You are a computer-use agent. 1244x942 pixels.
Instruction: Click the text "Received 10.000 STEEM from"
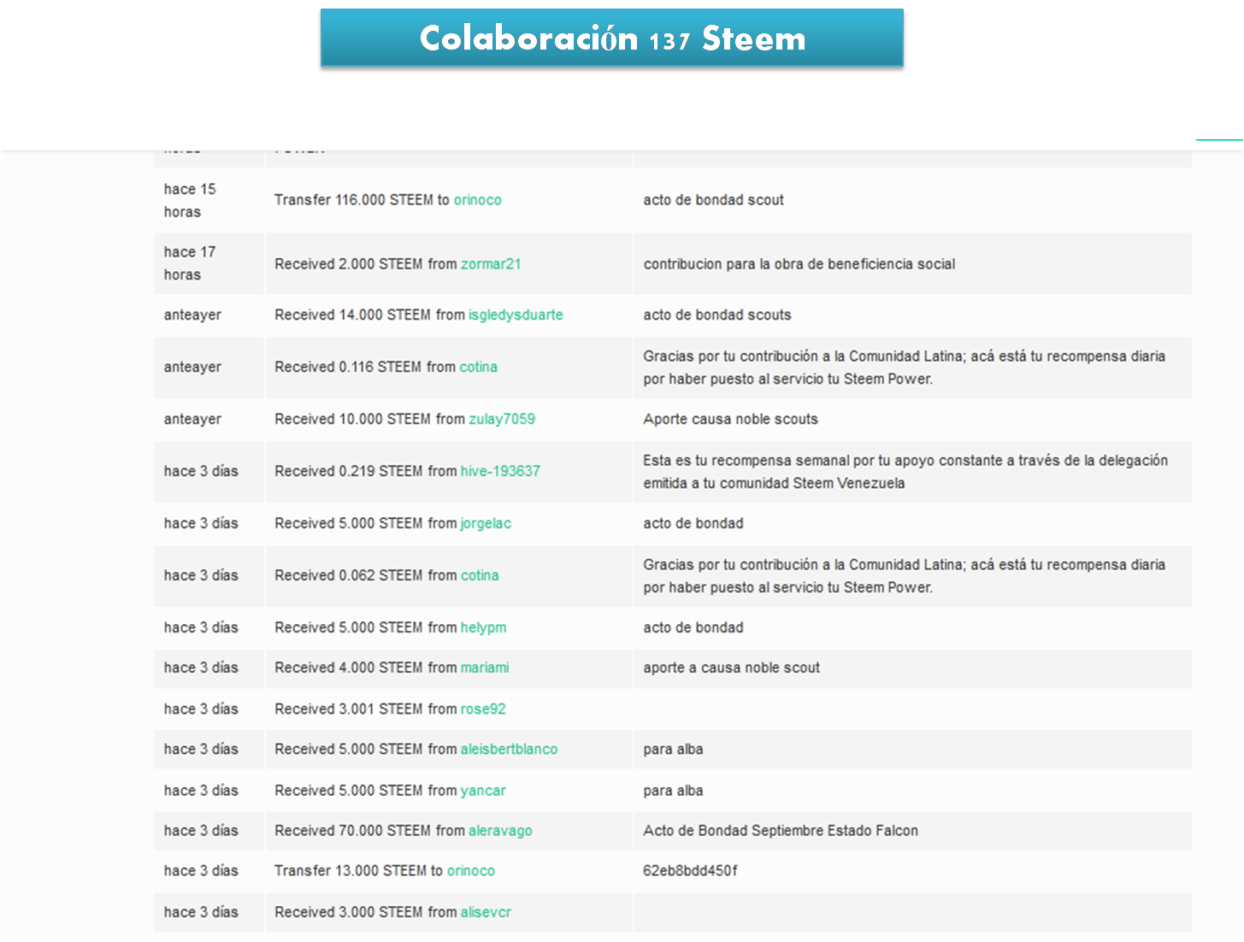(369, 419)
